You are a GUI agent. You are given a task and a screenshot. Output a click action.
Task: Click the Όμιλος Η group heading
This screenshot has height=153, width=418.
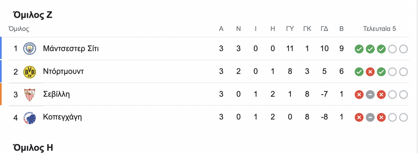tap(32, 147)
